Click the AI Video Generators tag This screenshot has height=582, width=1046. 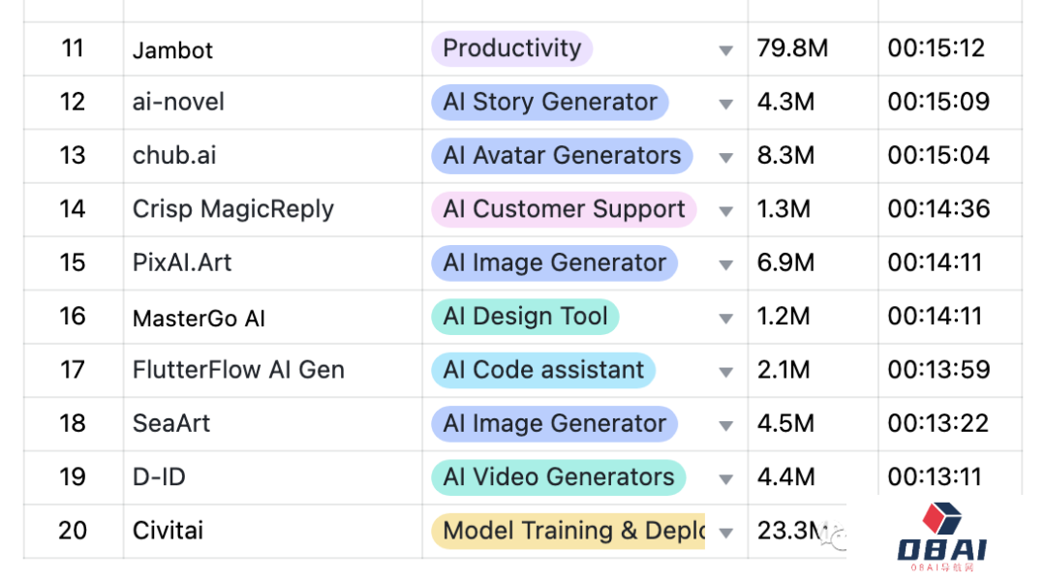(559, 477)
